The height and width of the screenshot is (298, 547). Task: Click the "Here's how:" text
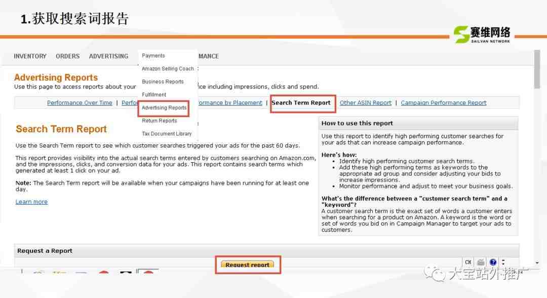(x=339, y=155)
